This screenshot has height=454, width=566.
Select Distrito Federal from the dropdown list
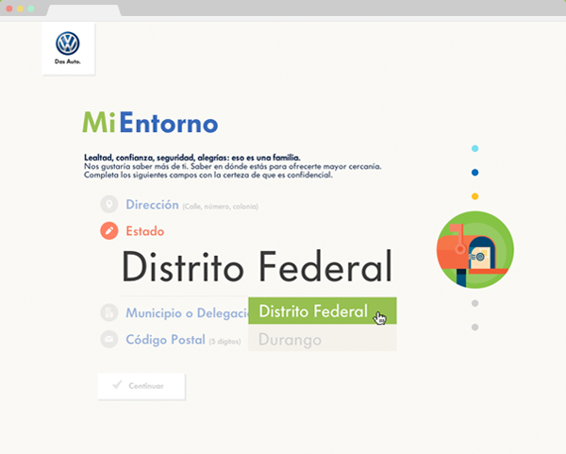tap(323, 311)
